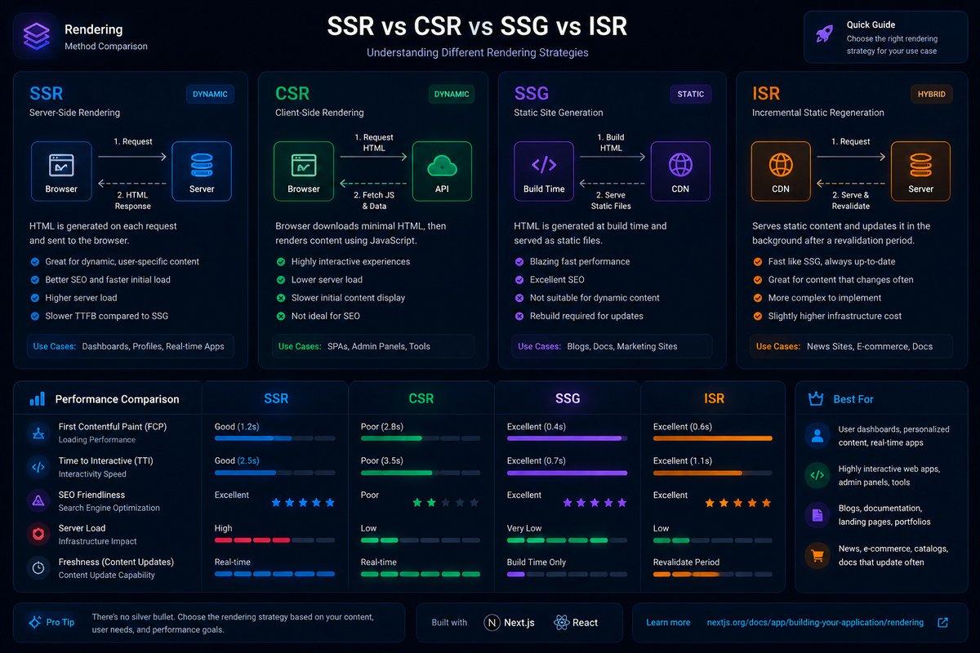Click the 'Build Time Only' freshness label
The image size is (980, 653).
pos(537,562)
